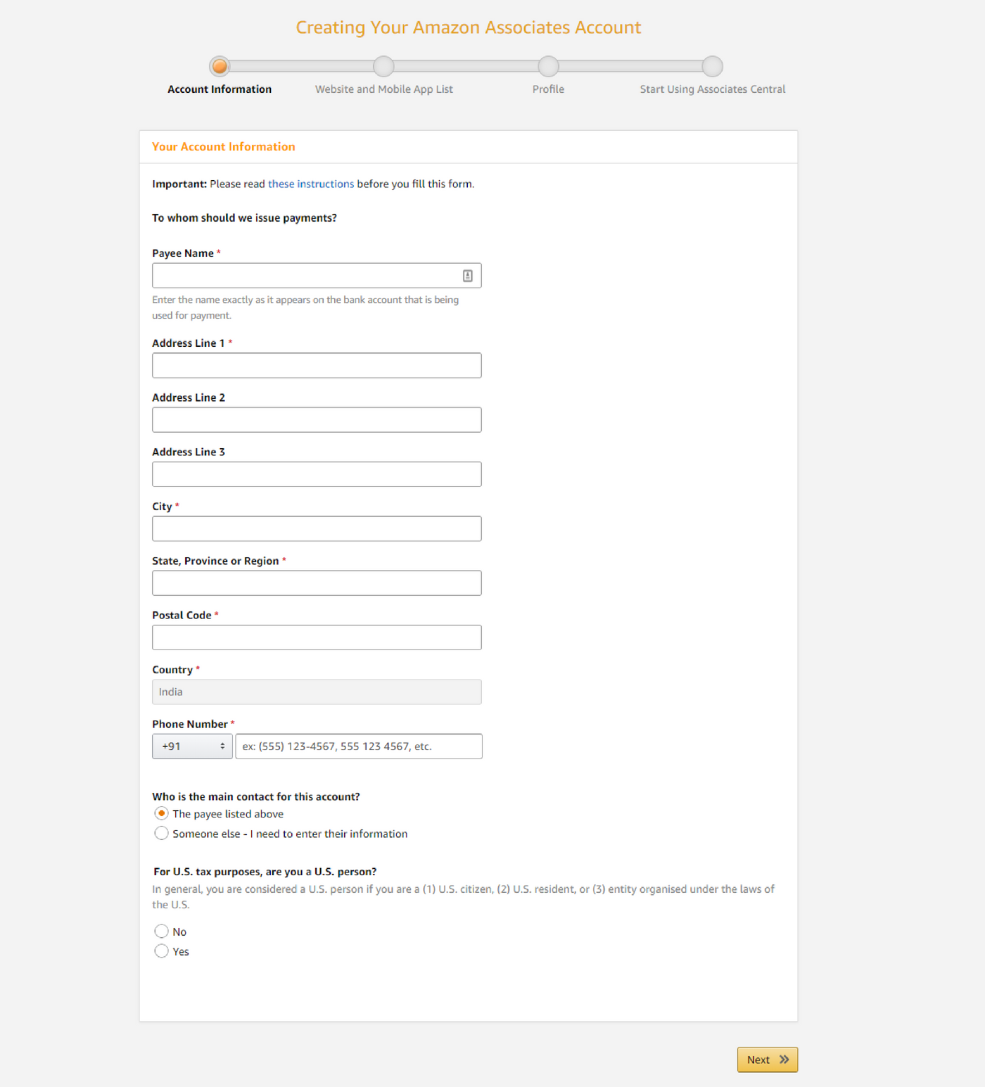This screenshot has height=1087, width=985.
Task: Click the orange Account Information step circle
Action: (220, 66)
